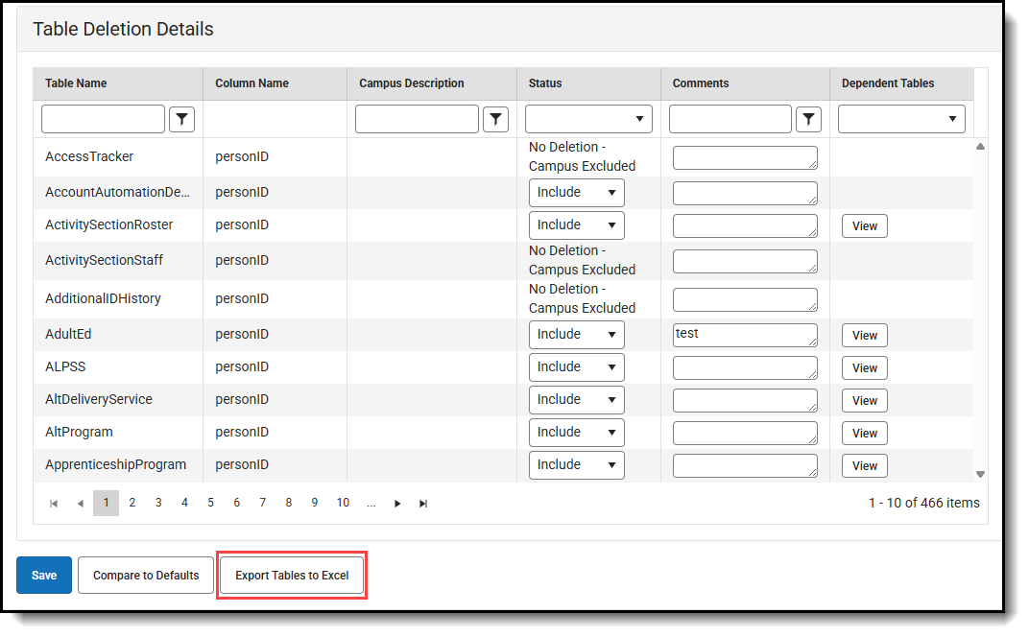Click the scrollbar down arrow
This screenshot has width=1029, height=637.
click(980, 472)
